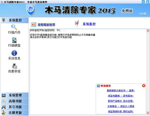Viewport: 150px width, 116px height.
Task: Click the 没有打开U盘病毒免疫功能 log line
Action: click(63, 35)
